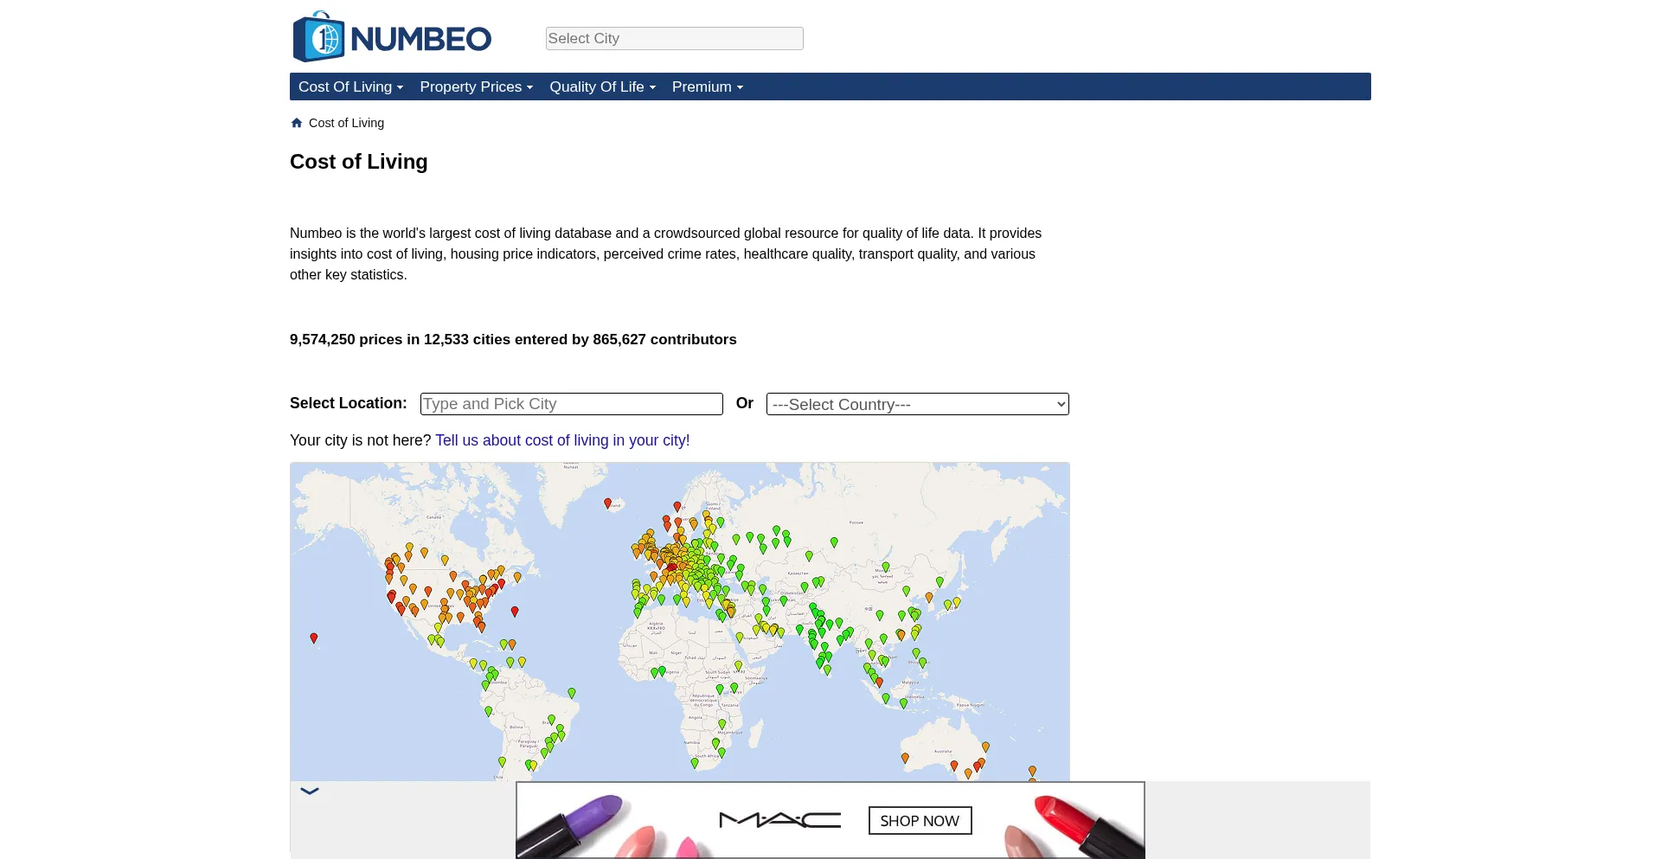Click the Cost of Living breadcrumb link

[x=346, y=123]
